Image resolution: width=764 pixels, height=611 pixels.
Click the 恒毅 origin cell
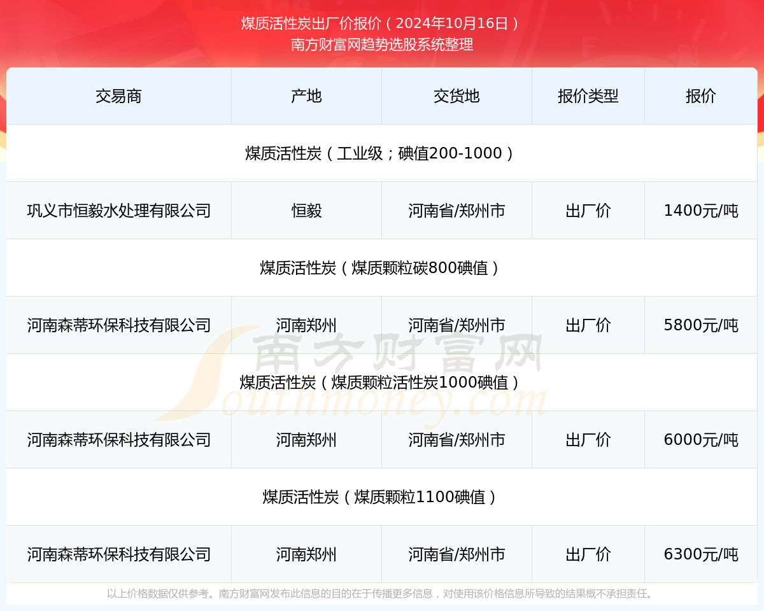[306, 211]
